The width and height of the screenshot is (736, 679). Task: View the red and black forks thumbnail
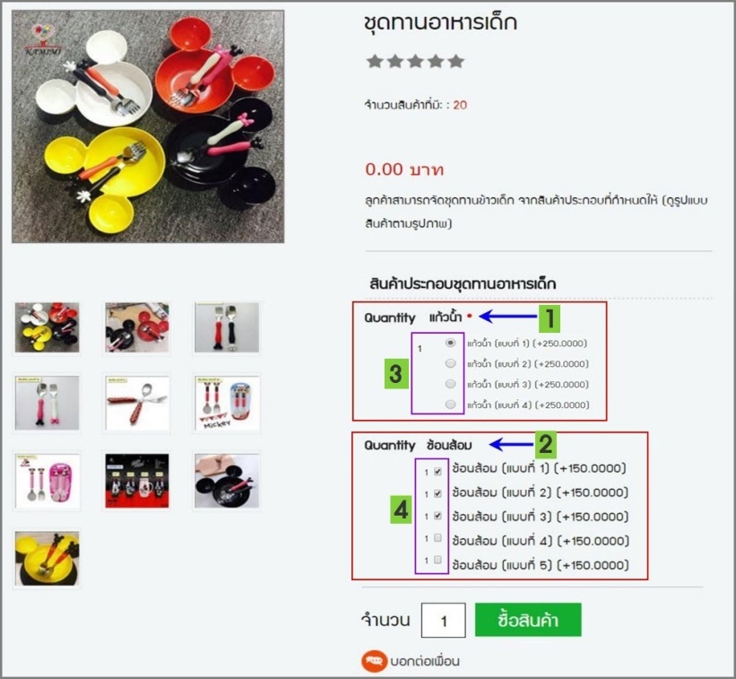coord(227,327)
